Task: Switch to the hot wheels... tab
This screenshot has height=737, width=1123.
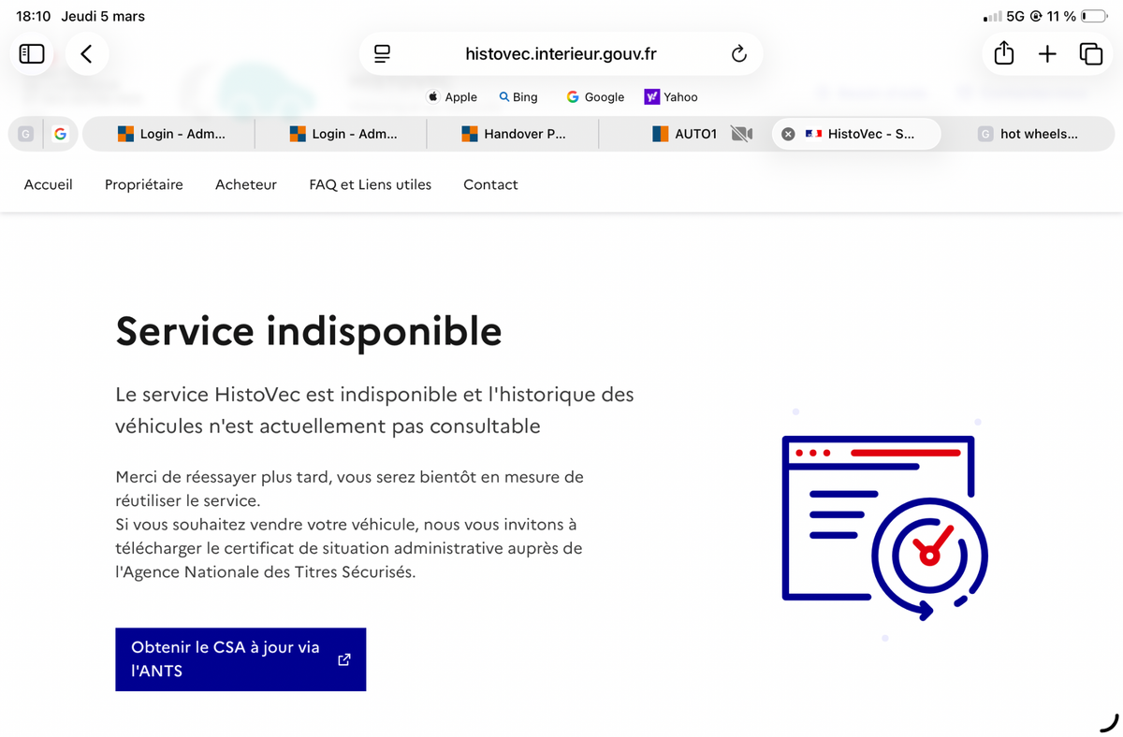Action: coord(1028,134)
